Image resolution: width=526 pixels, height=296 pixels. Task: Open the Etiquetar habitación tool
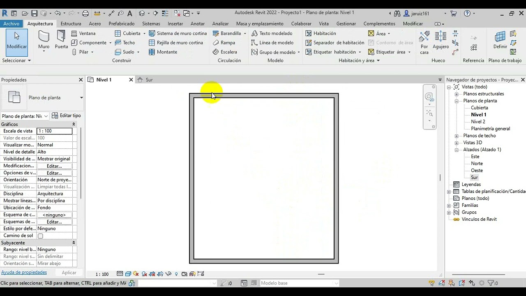click(330, 52)
